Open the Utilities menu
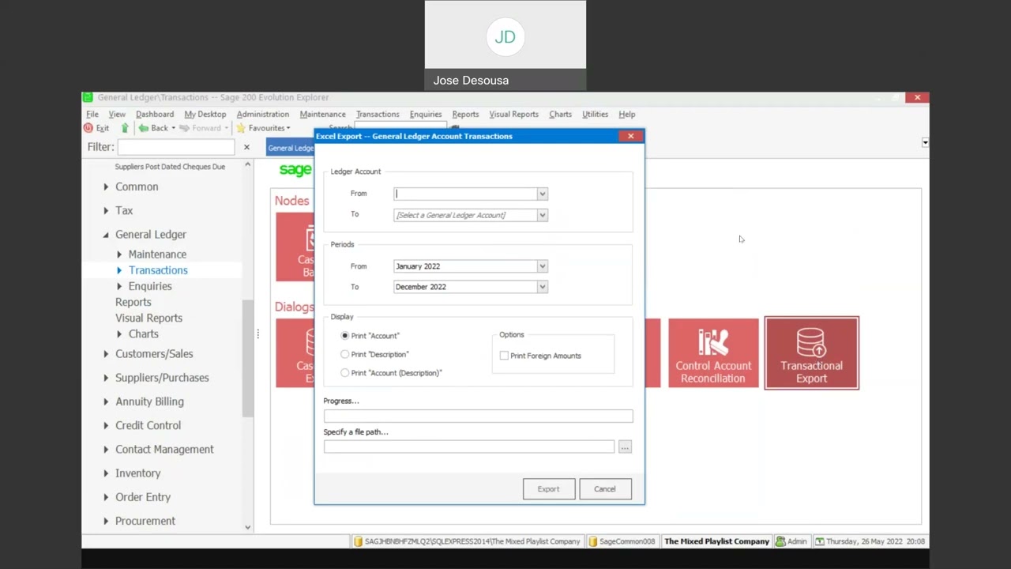 pos(595,114)
